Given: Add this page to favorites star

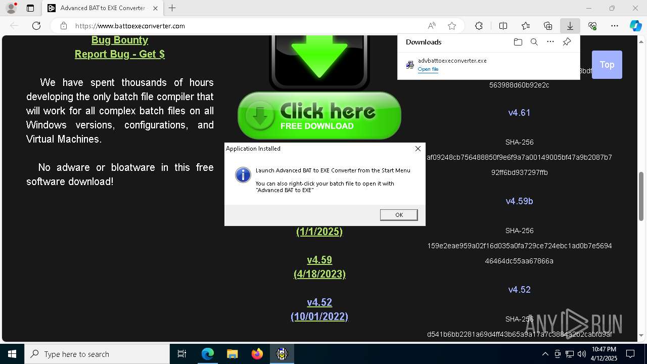Looking at the screenshot, I should point(452,26).
